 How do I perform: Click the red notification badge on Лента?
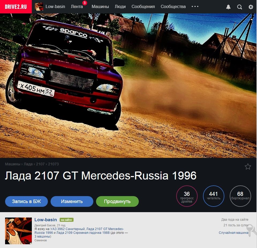pos(85,3)
